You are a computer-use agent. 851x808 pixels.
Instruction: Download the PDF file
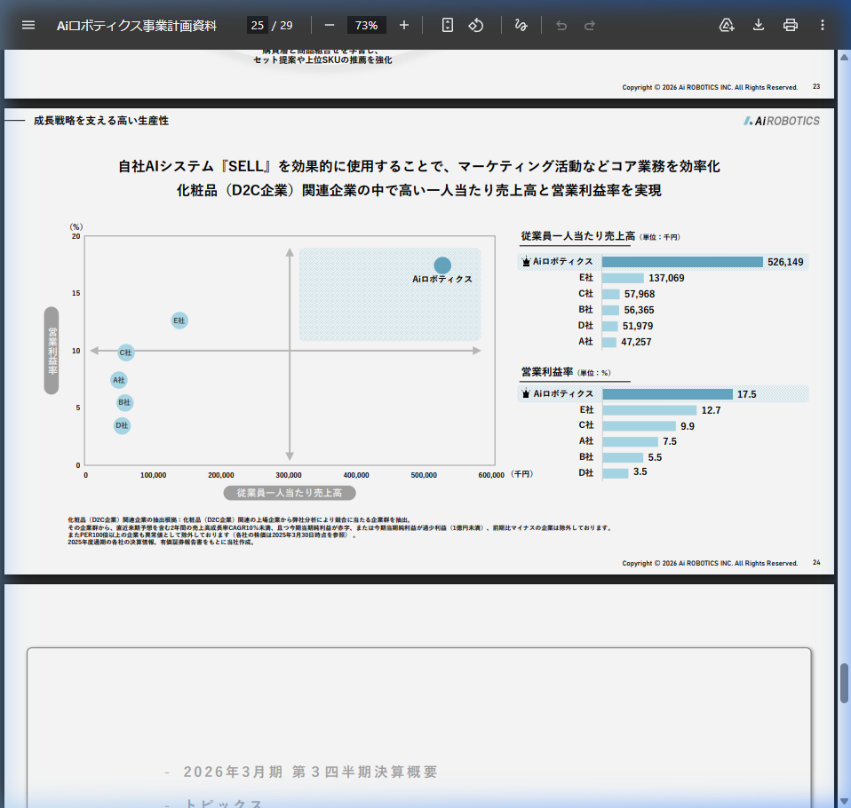pyautogui.click(x=759, y=25)
